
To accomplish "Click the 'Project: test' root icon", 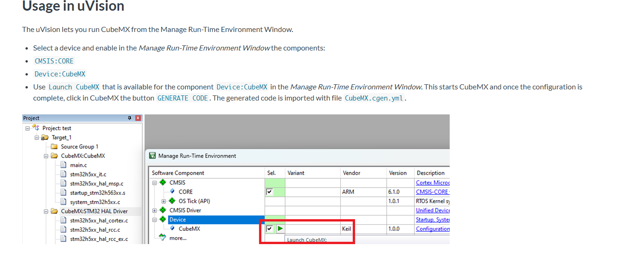I will click(x=36, y=128).
